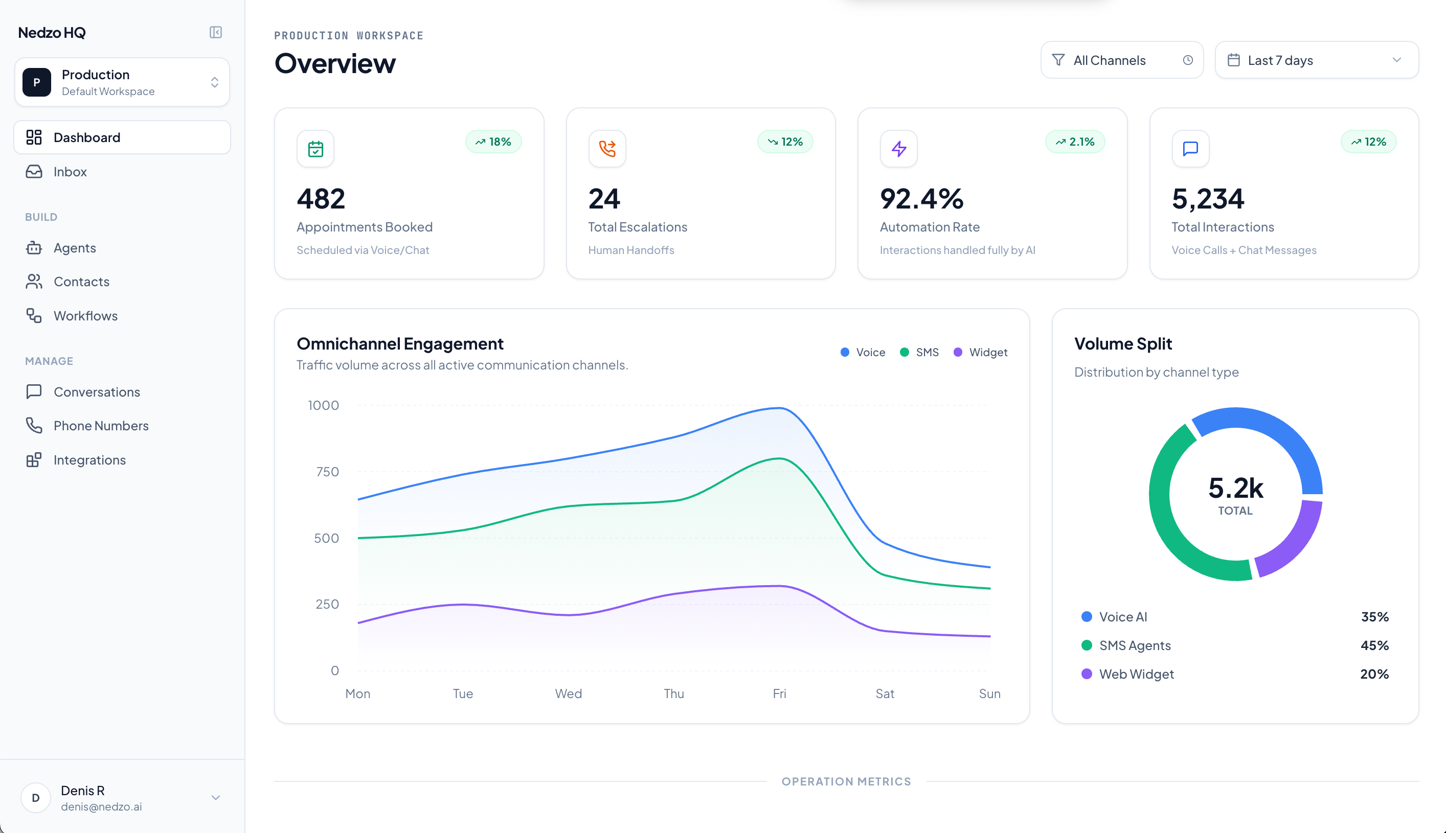The width and height of the screenshot is (1446, 833).
Task: Expand the Denis R account menu
Action: click(x=216, y=798)
